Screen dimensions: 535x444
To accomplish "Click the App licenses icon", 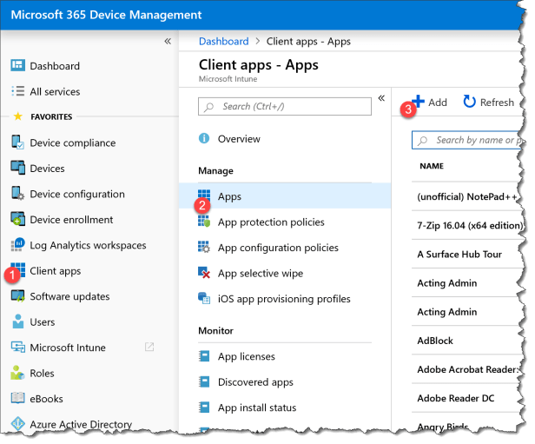I will [204, 356].
